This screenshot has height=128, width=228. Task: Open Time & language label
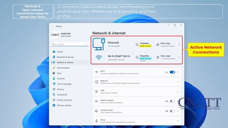64,84
